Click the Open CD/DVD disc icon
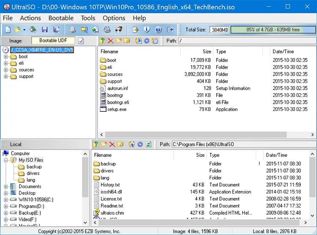 [33, 30]
